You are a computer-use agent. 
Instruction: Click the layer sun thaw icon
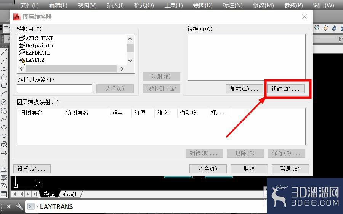tap(326, 28)
